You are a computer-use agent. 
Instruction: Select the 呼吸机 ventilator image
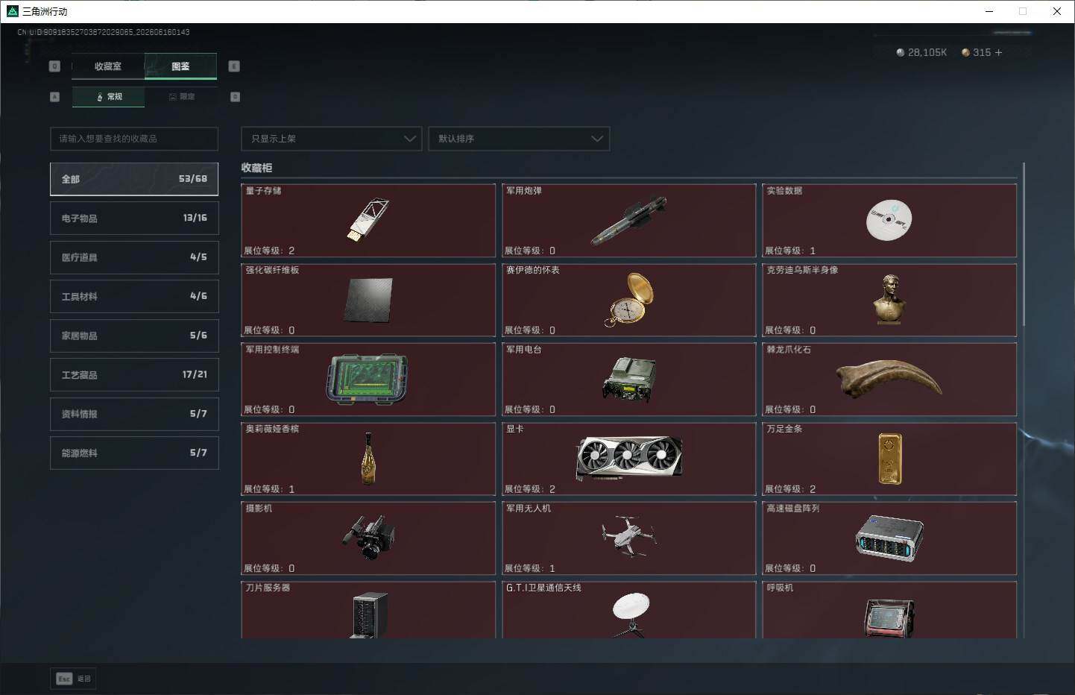tap(889, 617)
